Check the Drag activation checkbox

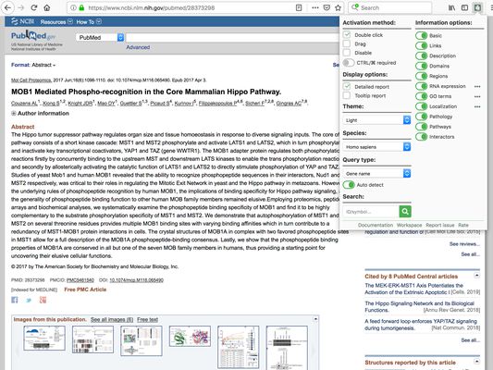(x=347, y=43)
